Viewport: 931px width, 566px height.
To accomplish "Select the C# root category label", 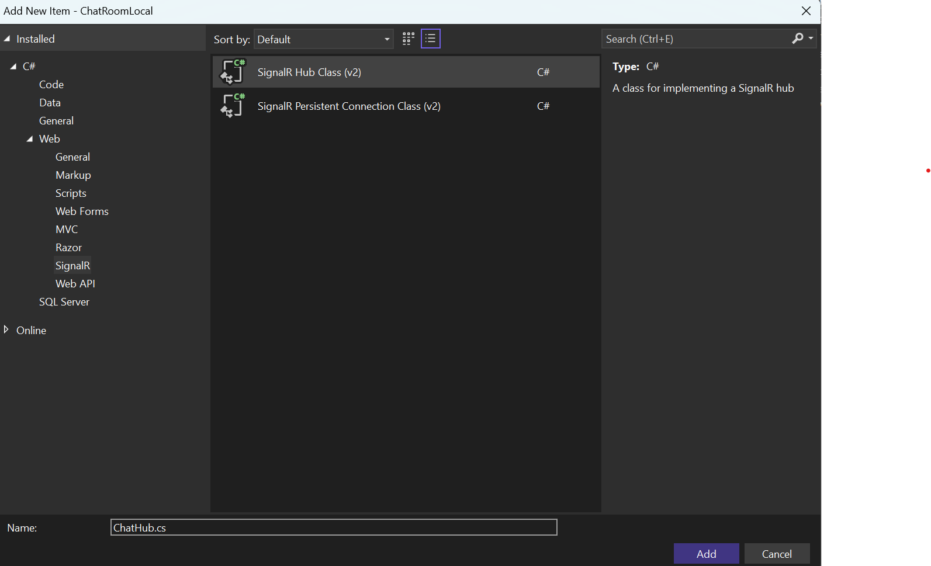I will (x=29, y=67).
